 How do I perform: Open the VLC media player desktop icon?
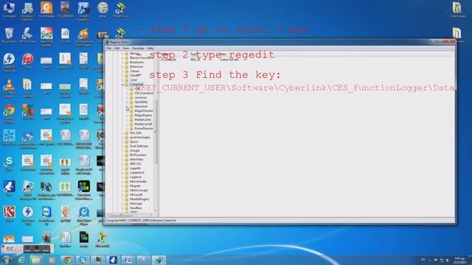click(x=9, y=88)
